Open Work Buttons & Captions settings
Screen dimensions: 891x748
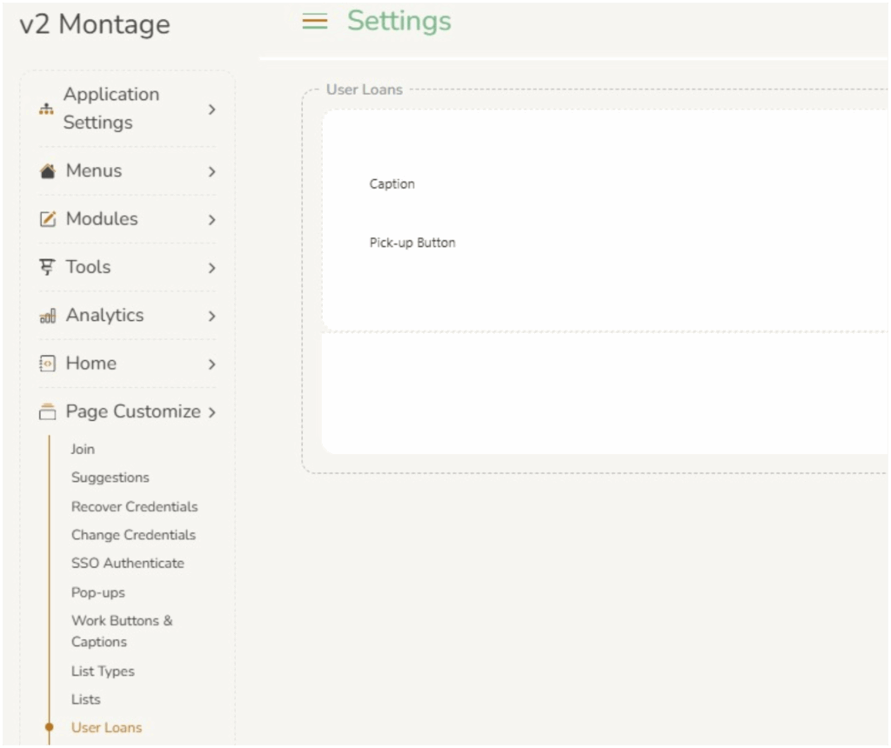[122, 631]
